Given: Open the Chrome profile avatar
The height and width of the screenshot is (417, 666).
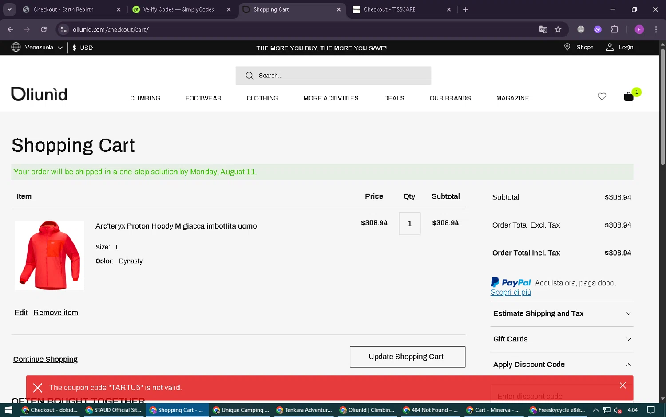Looking at the screenshot, I should tap(639, 29).
